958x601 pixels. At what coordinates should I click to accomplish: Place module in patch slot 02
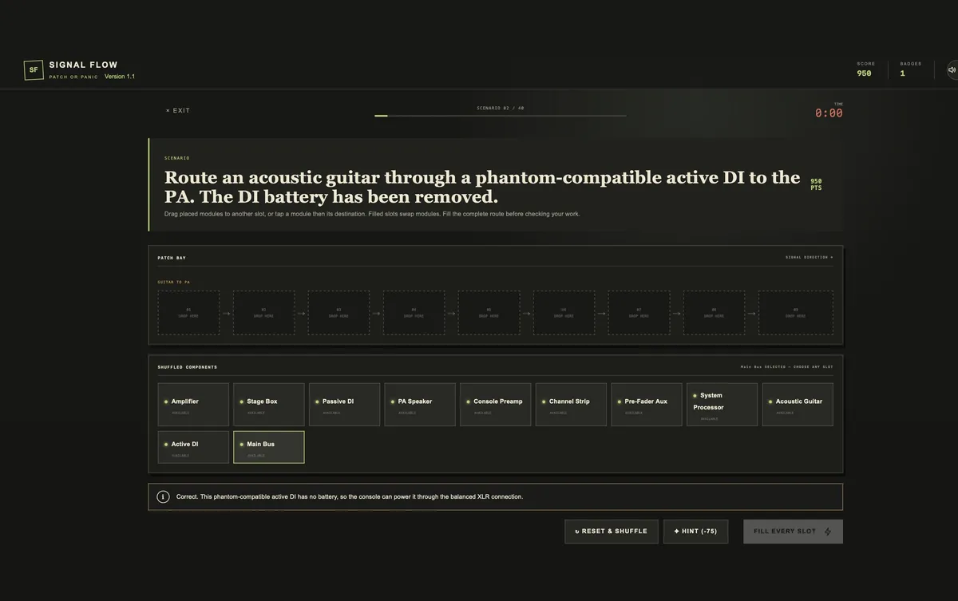(263, 313)
